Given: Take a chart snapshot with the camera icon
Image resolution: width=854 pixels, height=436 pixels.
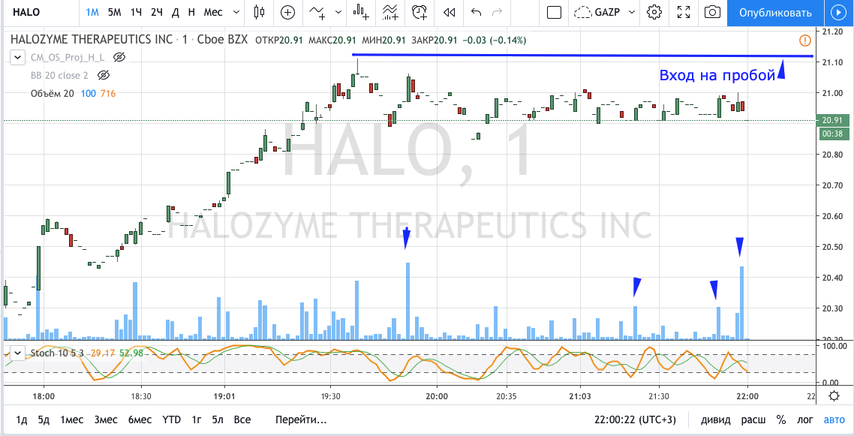Looking at the screenshot, I should (x=712, y=12).
